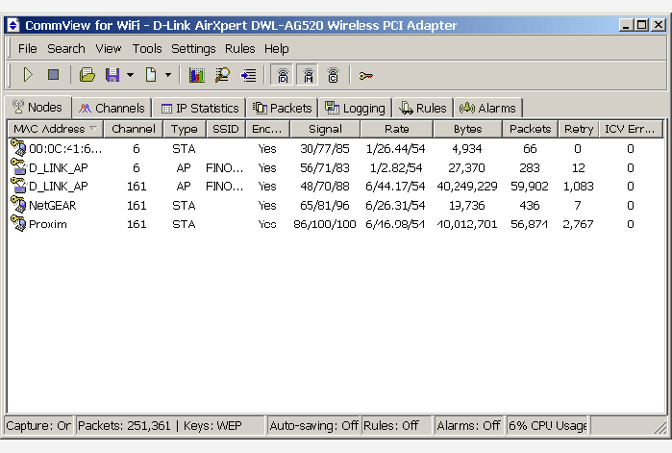Screen dimensions: 672x453
Task: Click the 6% CPU Usage status panel
Action: click(548, 425)
